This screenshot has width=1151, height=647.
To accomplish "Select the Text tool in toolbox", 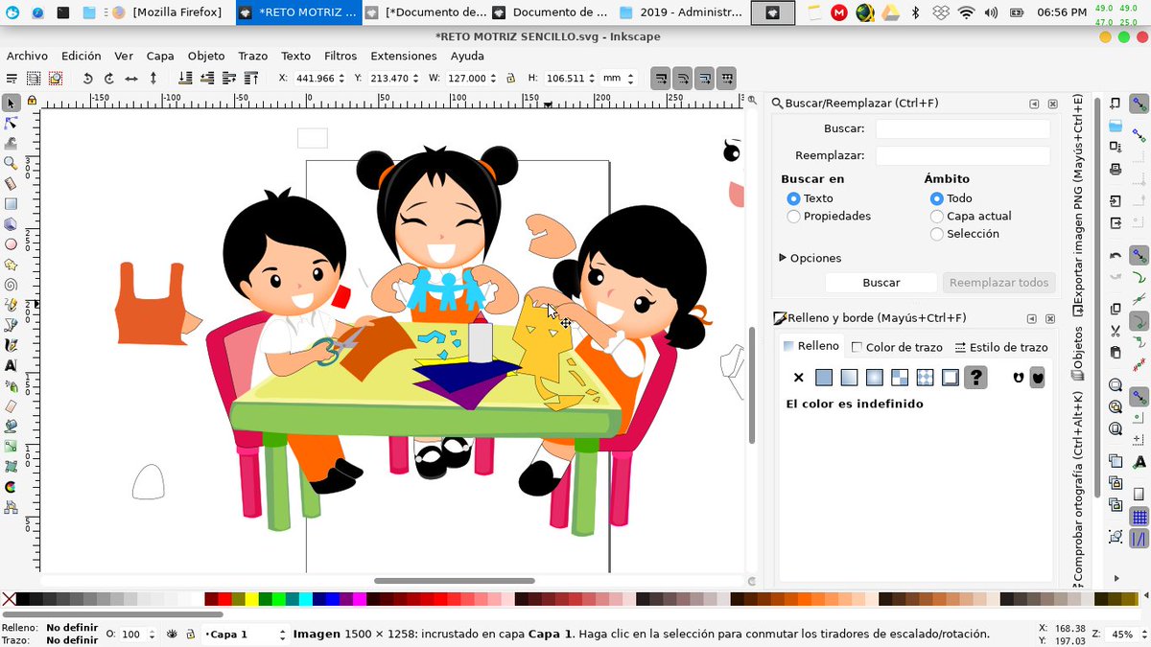I will point(11,365).
